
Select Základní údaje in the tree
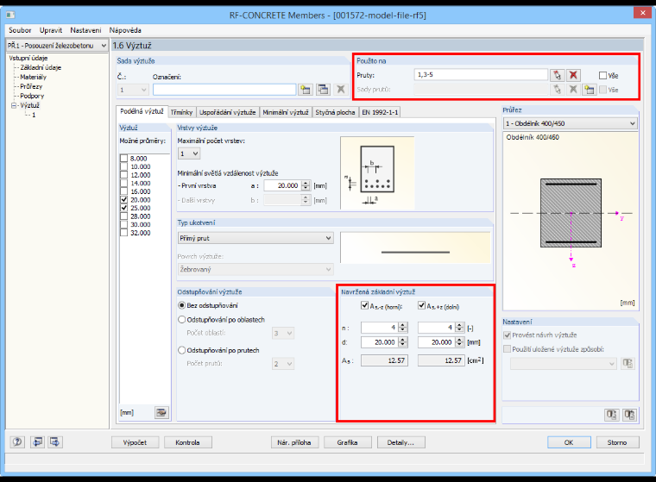41,67
